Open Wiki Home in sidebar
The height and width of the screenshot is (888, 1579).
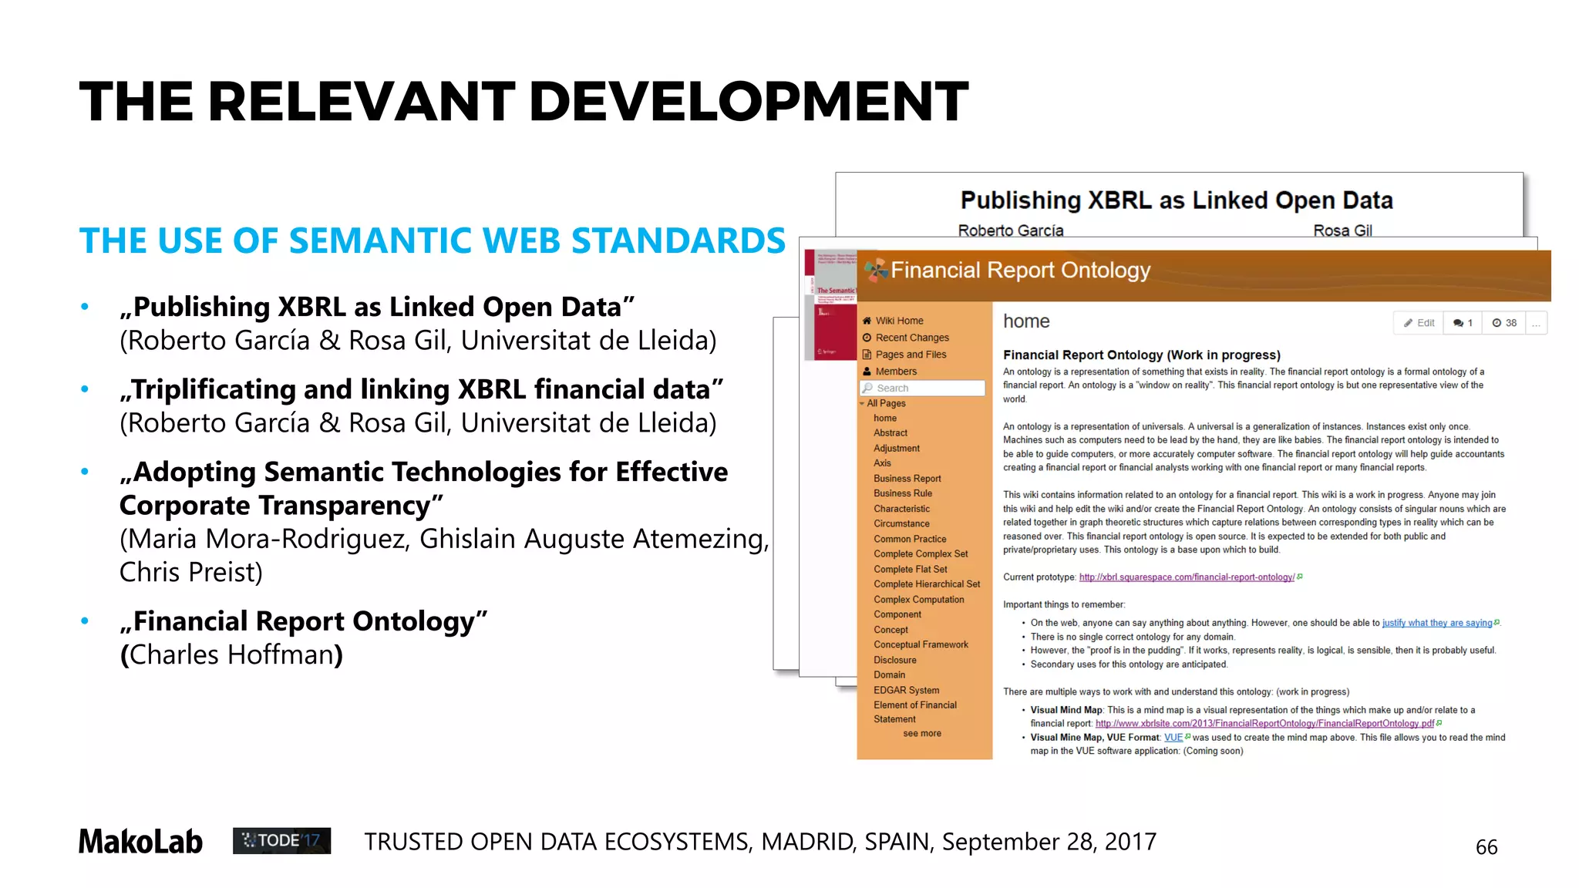pos(899,321)
